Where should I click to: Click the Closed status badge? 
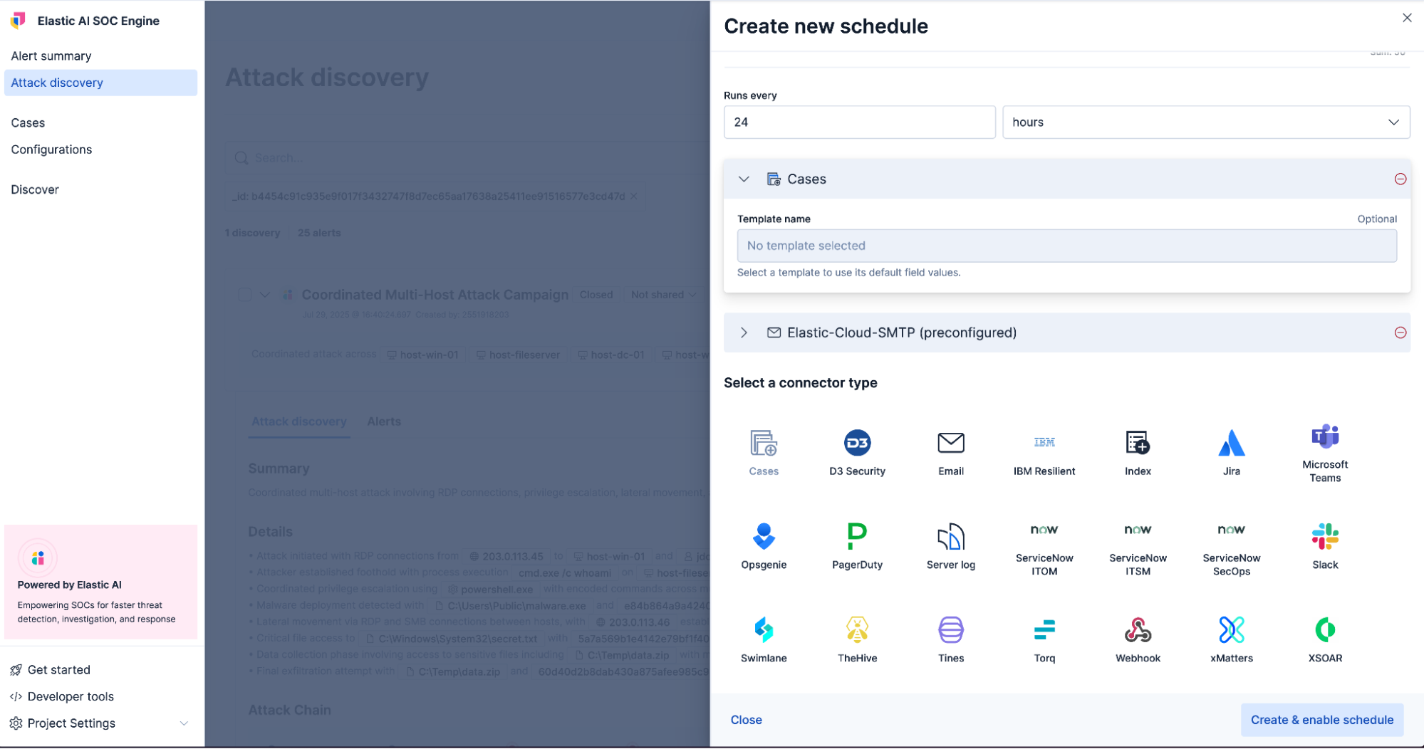(596, 295)
